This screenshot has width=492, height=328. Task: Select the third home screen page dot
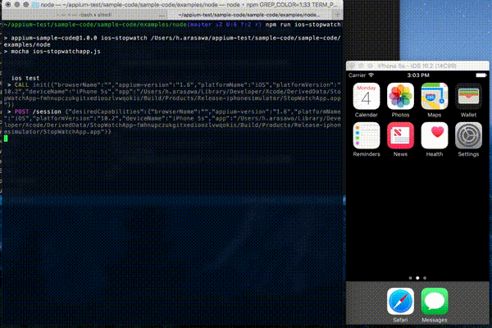coord(425,278)
